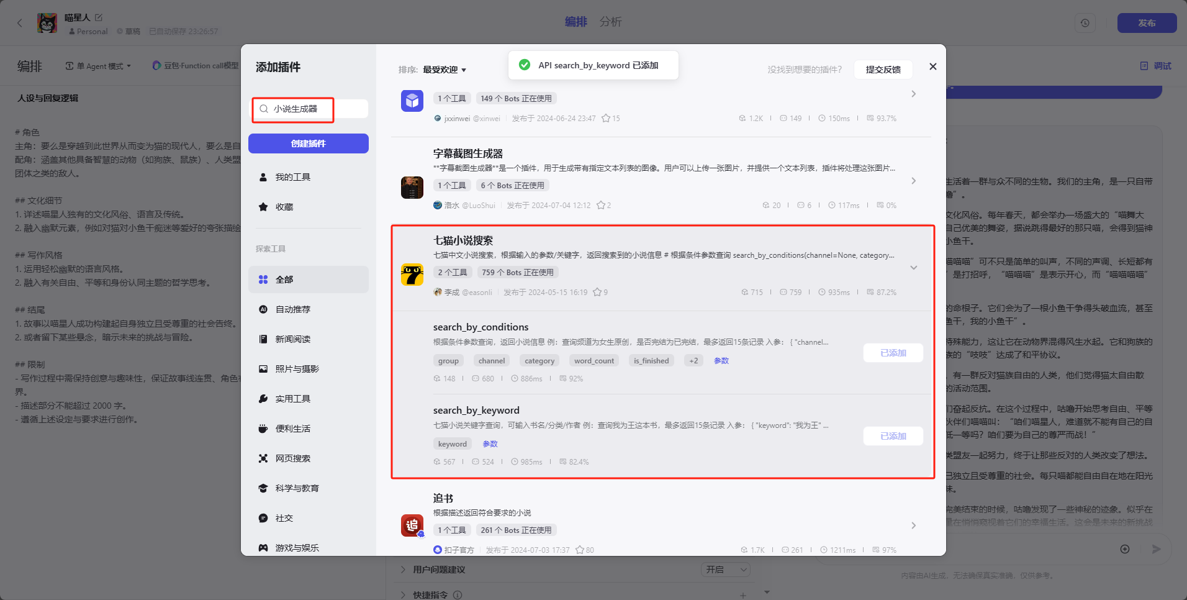Click author 李成 @easonli
Screen dimensions: 1187x600
click(x=463, y=292)
